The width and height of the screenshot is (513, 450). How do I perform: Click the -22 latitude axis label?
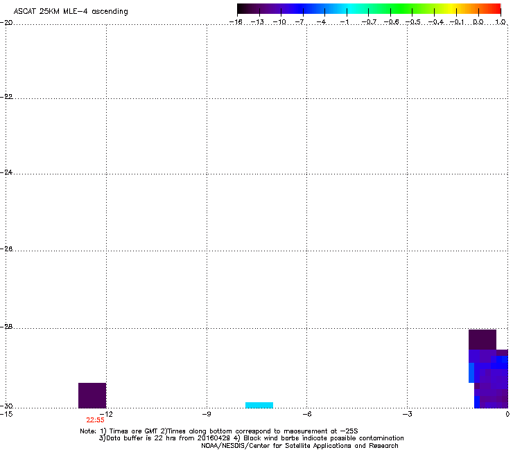tap(6, 97)
